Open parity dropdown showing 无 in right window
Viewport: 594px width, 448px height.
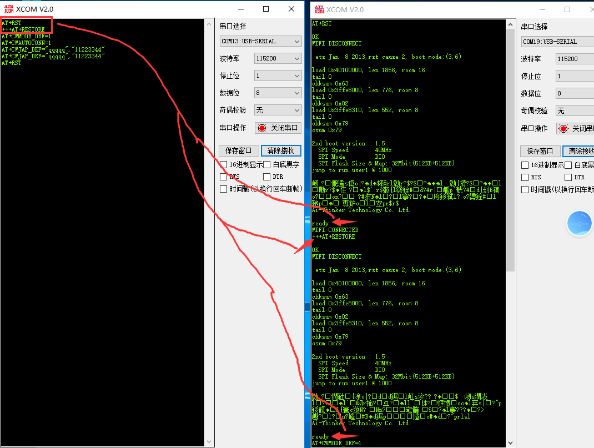(575, 111)
